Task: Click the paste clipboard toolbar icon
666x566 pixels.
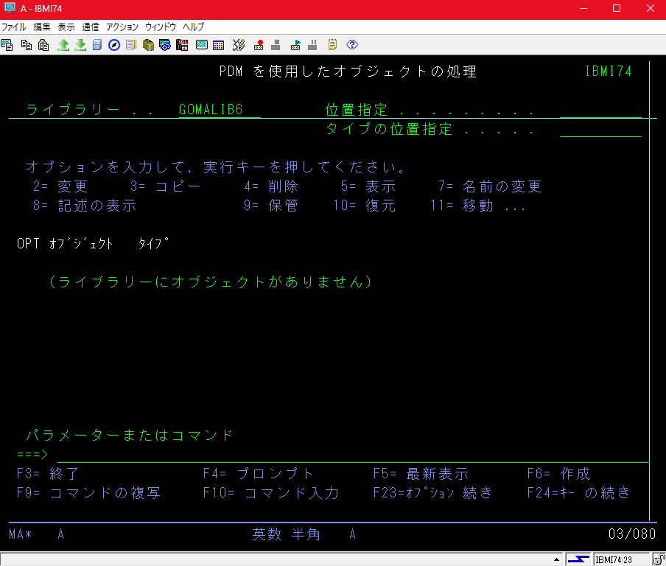Action: click(43, 45)
